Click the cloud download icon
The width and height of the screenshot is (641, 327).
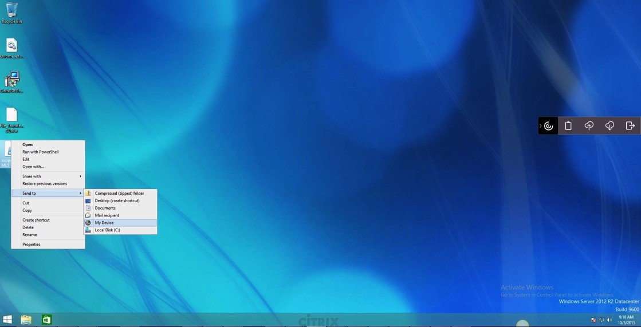coord(609,126)
